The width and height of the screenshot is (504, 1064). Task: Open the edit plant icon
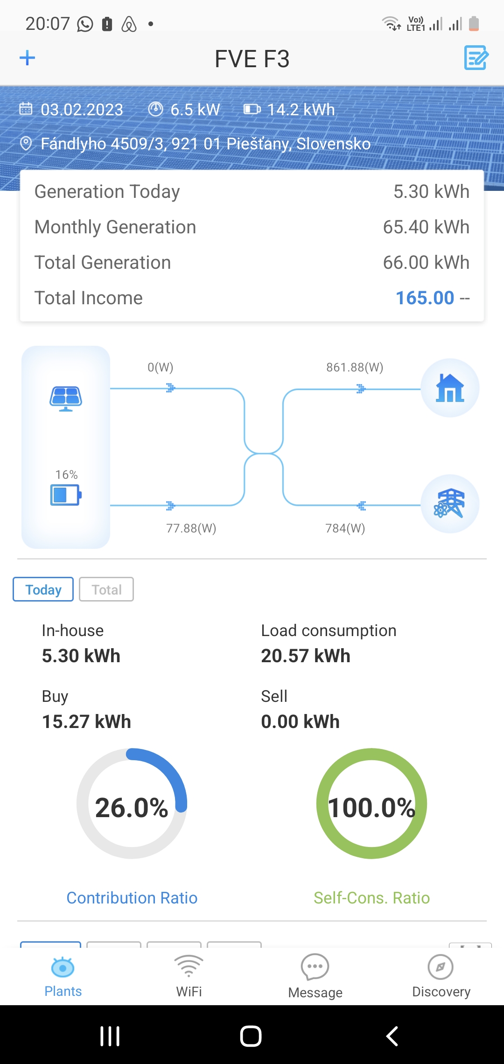pyautogui.click(x=476, y=58)
